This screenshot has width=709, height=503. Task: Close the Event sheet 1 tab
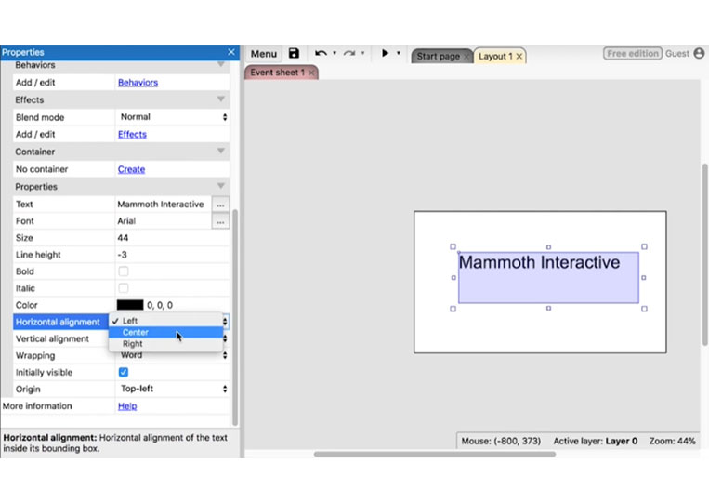pyautogui.click(x=311, y=73)
